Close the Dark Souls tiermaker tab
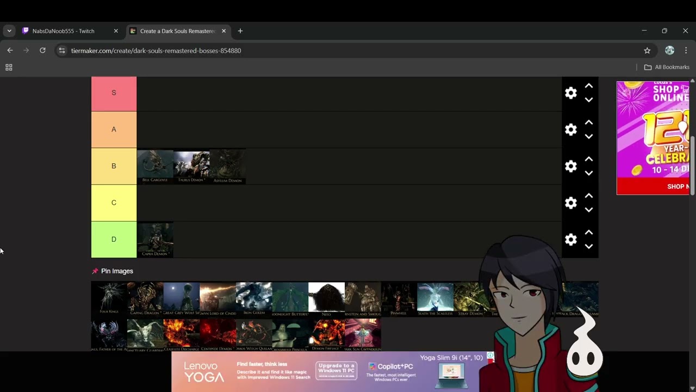Image resolution: width=696 pixels, height=392 pixels. (x=223, y=31)
